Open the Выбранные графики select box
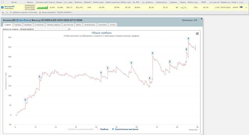This screenshot has height=135, width=249. coord(45,29)
